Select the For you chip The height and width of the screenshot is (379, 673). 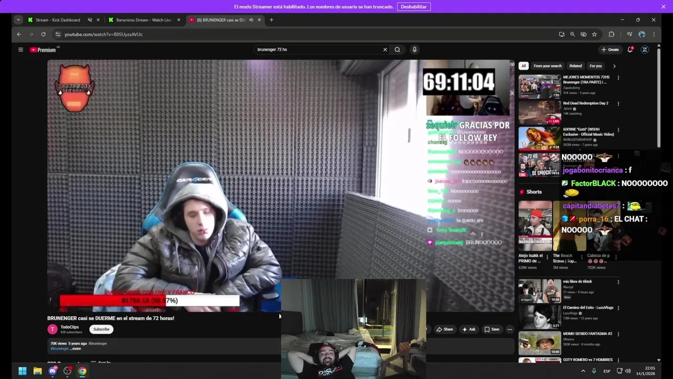click(x=596, y=66)
